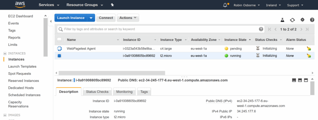Image resolution: width=318 pixels, height=120 pixels.
Task: Toggle the select-all instances checkbox
Action: [x=59, y=40]
